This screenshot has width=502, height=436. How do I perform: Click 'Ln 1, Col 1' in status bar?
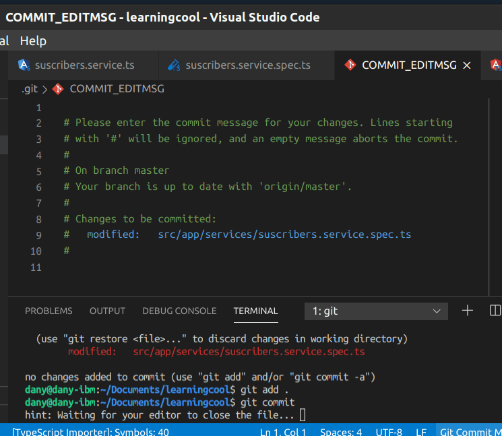pos(283,432)
